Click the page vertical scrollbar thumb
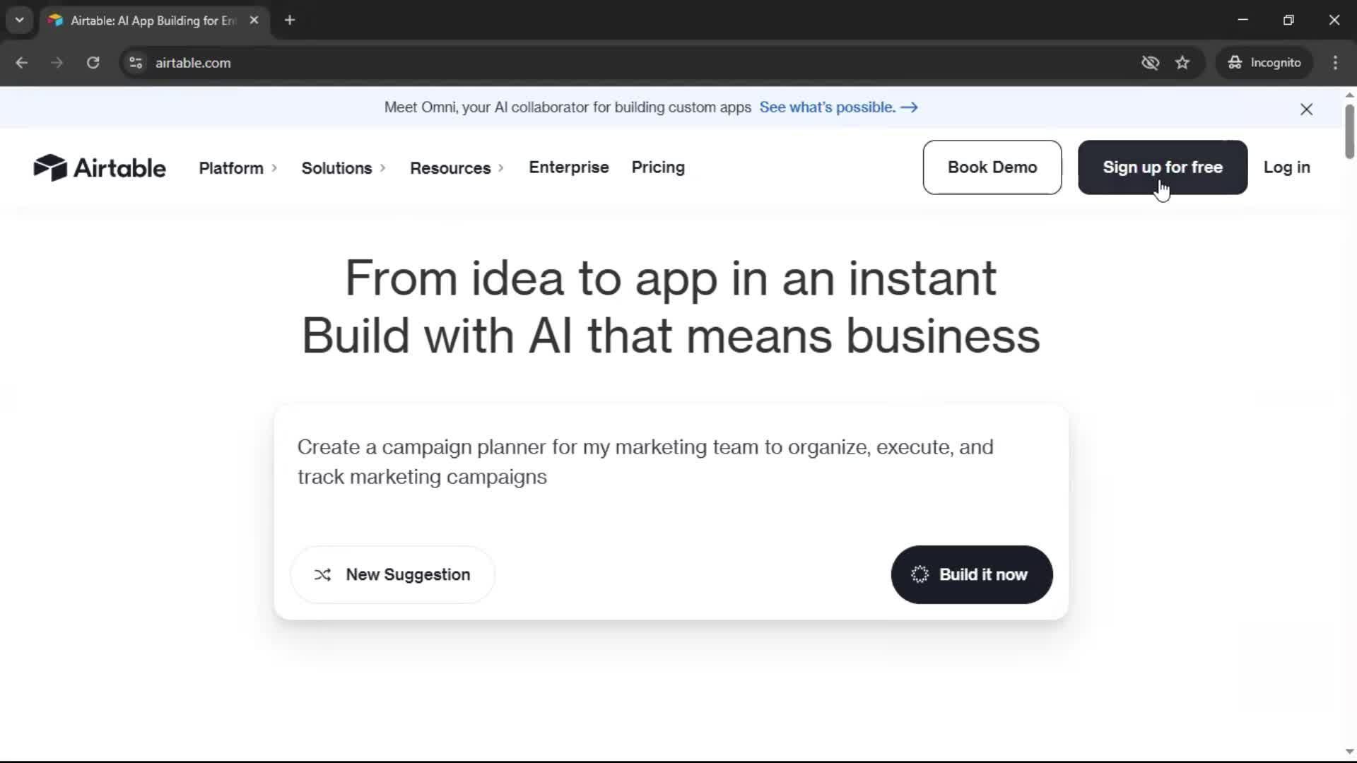 [1349, 131]
